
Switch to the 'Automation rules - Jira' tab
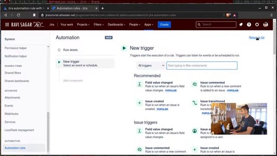[74, 8]
